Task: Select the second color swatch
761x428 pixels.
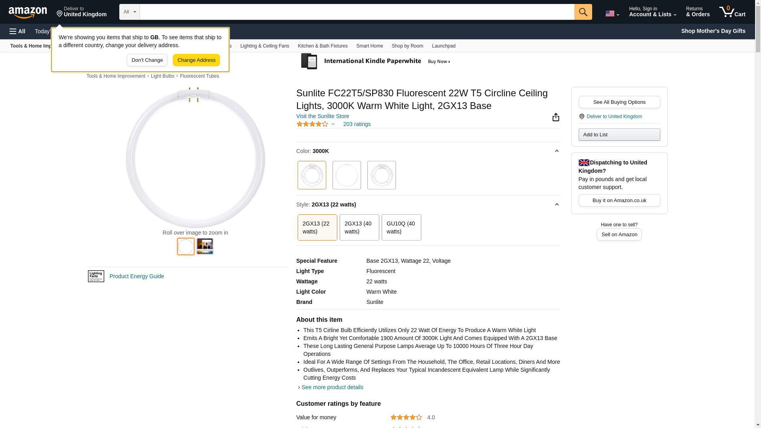Action: pyautogui.click(x=346, y=175)
